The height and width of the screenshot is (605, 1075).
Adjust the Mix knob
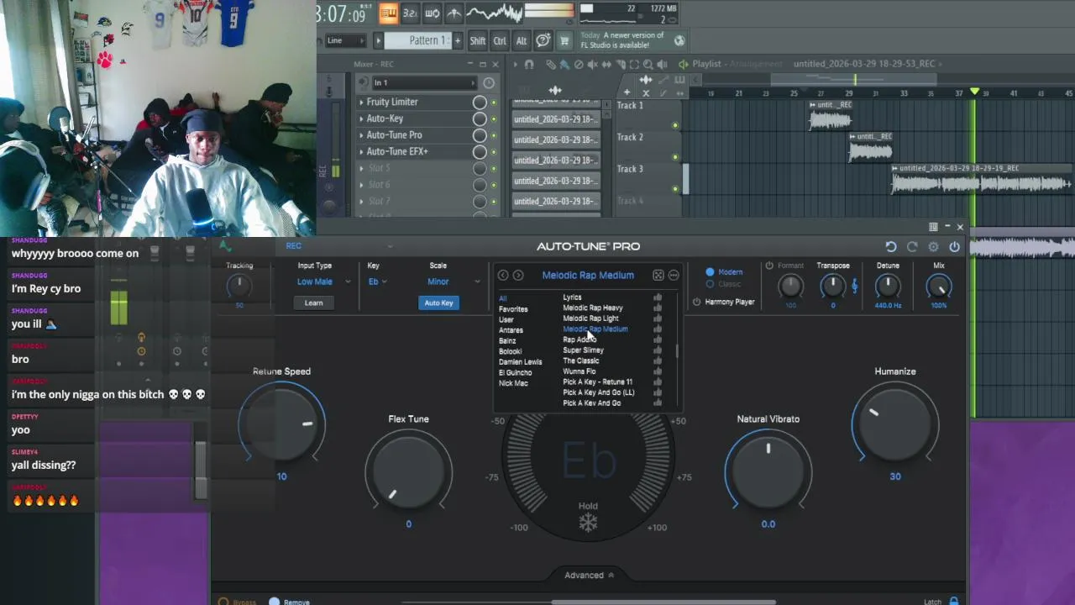(x=939, y=287)
